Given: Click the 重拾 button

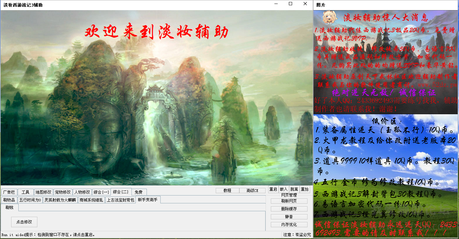Looking at the screenshot, I should [305, 189].
